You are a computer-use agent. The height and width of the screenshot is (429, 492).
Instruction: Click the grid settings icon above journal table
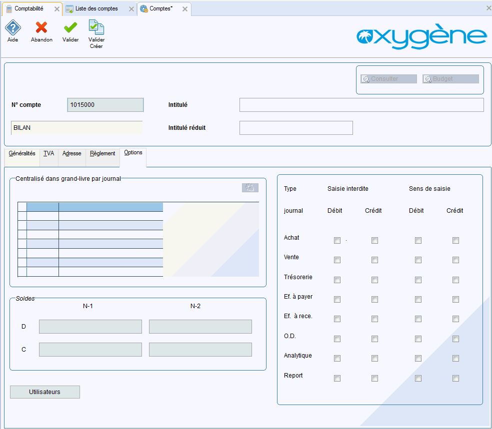coord(250,188)
